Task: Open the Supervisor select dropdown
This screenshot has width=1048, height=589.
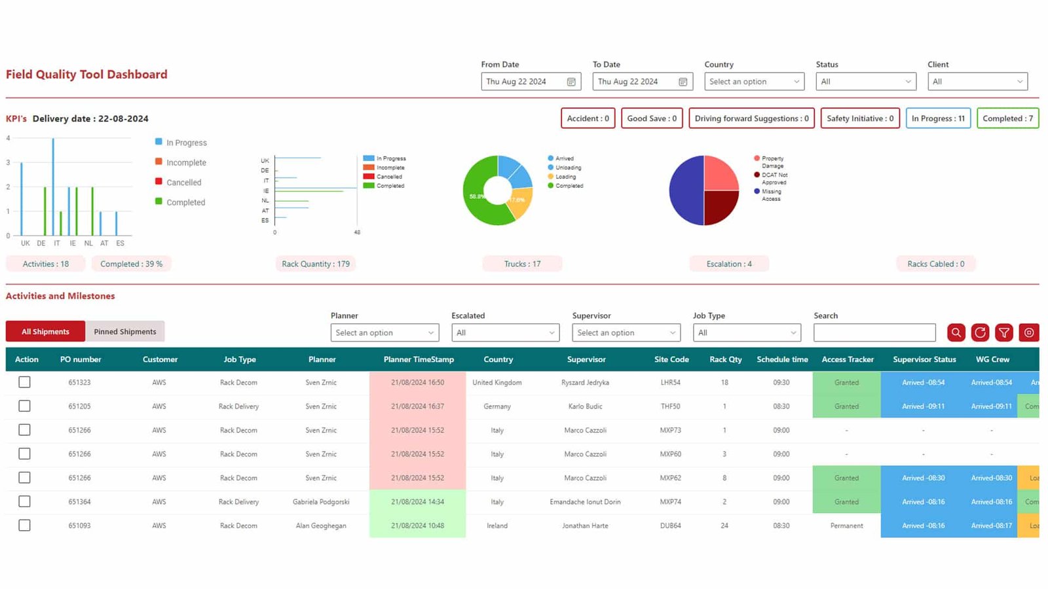Action: click(x=626, y=332)
